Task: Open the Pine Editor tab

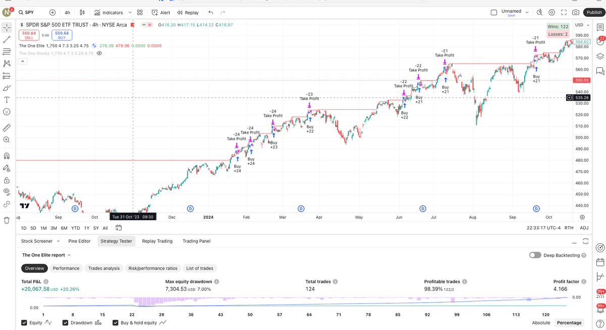Action: click(x=79, y=241)
